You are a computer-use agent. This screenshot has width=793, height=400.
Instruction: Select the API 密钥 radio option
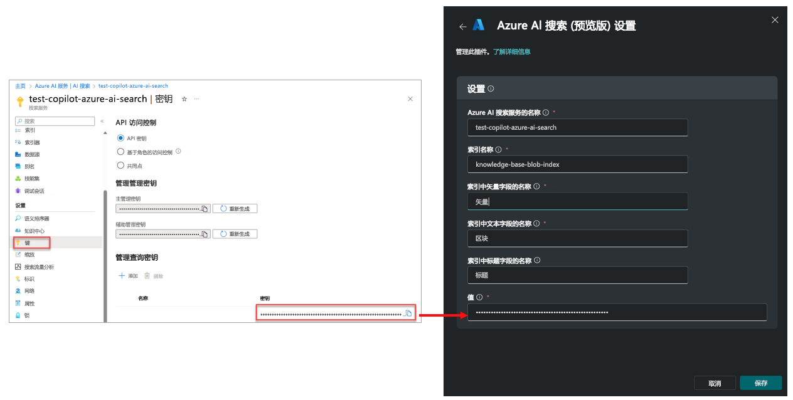click(119, 138)
